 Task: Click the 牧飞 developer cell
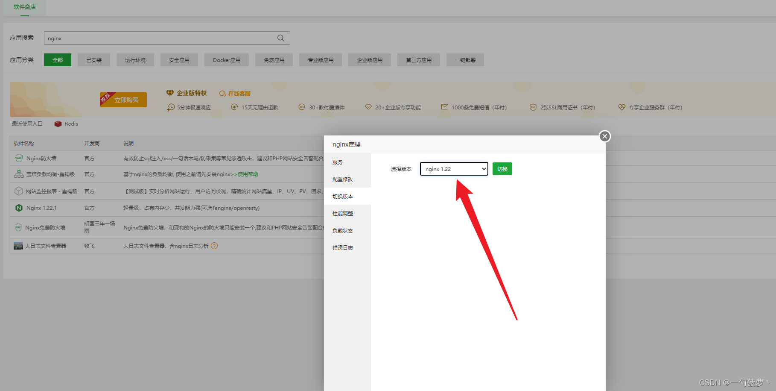(89, 246)
